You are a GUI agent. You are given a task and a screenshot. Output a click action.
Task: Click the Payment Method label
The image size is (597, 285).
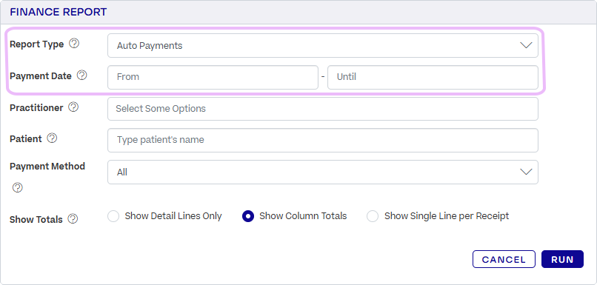pyautogui.click(x=47, y=167)
